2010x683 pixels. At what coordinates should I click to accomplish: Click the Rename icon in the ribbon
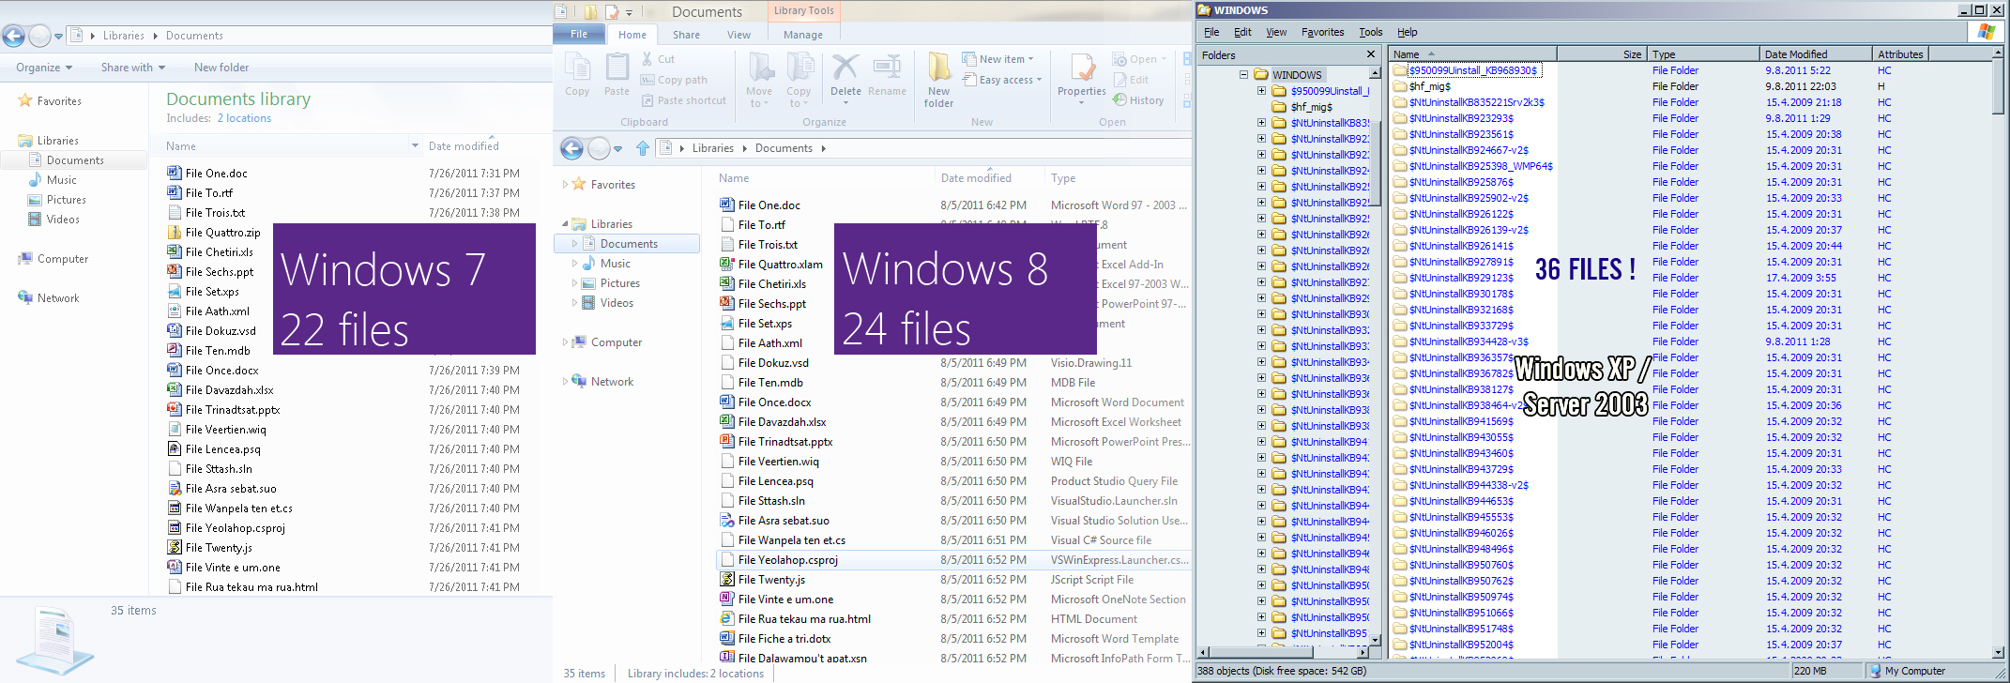(887, 74)
